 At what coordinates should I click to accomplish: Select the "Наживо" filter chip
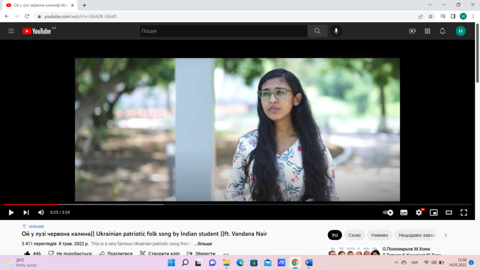tap(379, 235)
